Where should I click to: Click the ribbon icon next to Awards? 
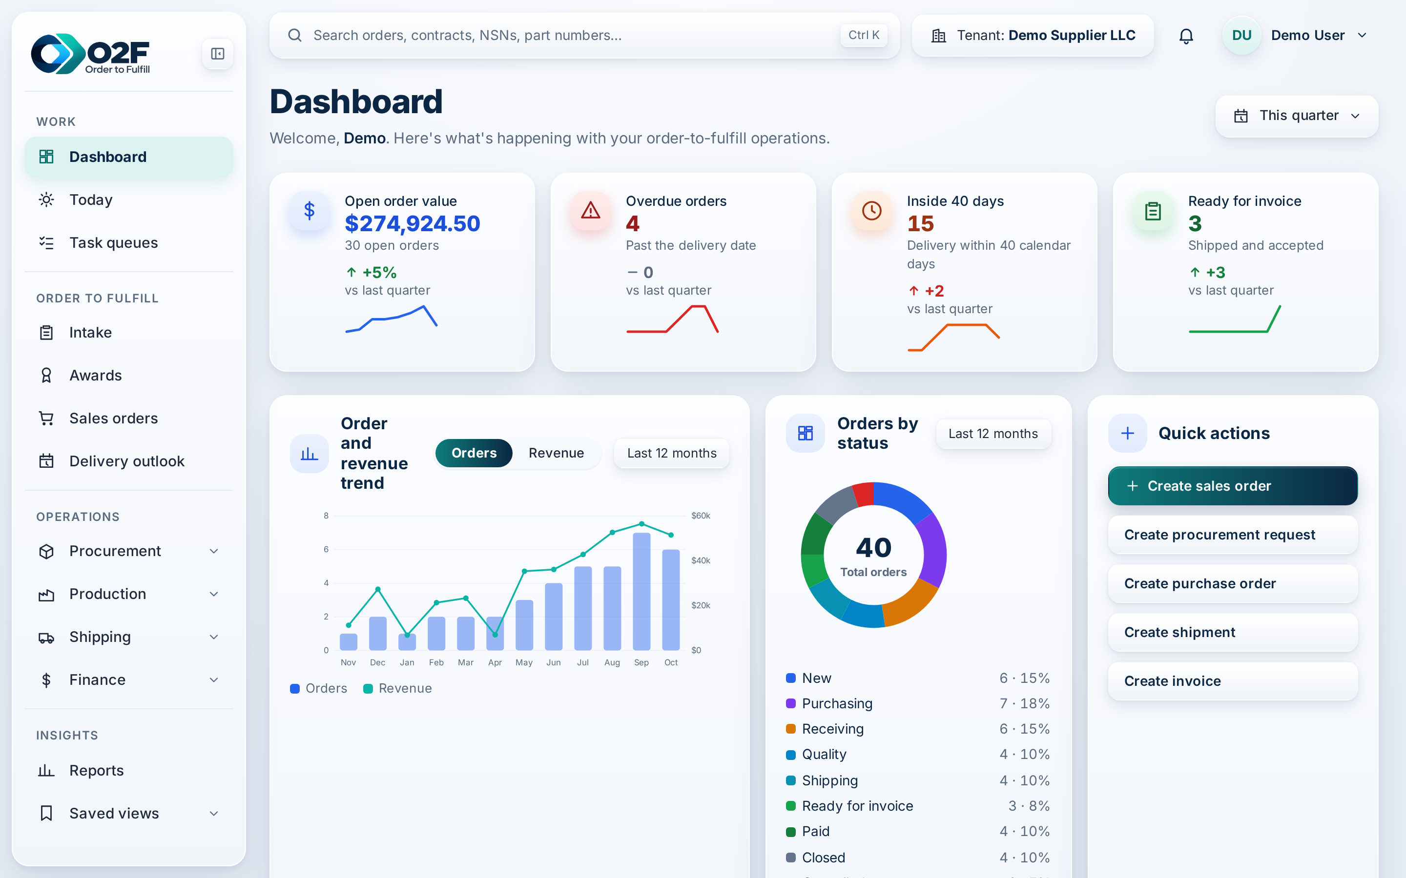(x=46, y=376)
